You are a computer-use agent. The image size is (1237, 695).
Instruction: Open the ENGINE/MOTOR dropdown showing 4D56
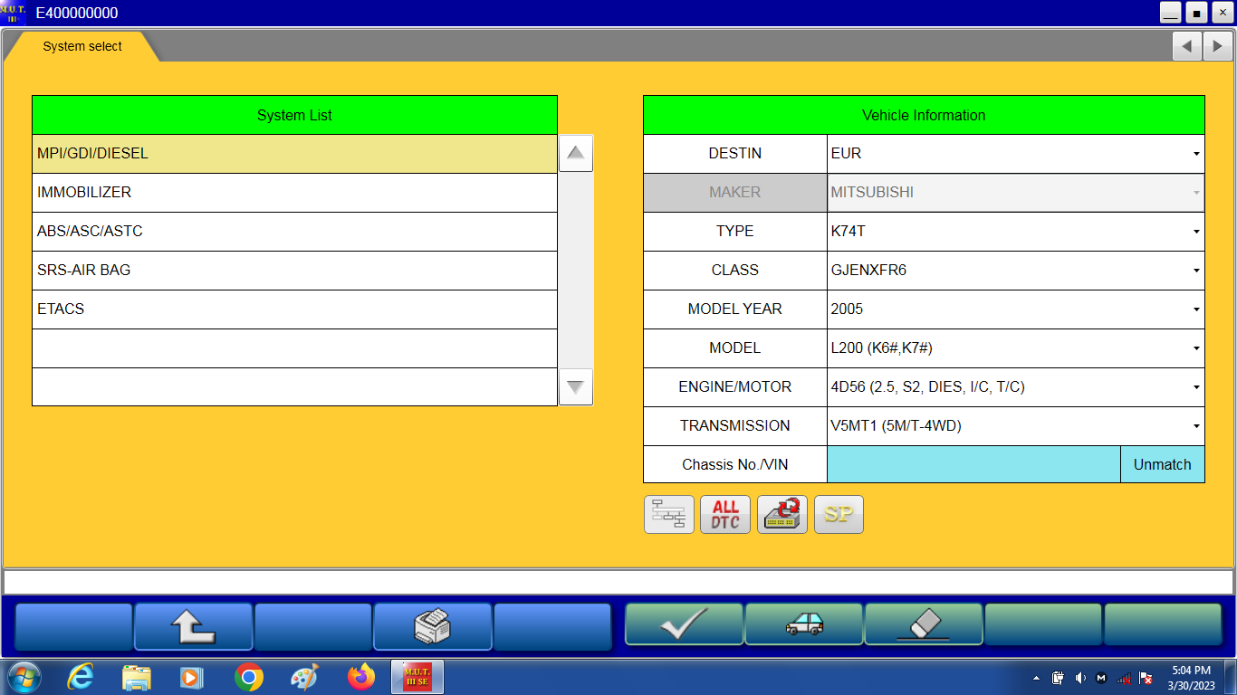click(x=1015, y=387)
